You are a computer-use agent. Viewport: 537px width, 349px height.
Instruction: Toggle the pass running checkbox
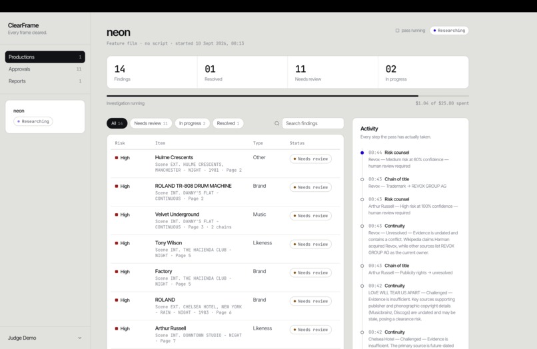coord(397,31)
